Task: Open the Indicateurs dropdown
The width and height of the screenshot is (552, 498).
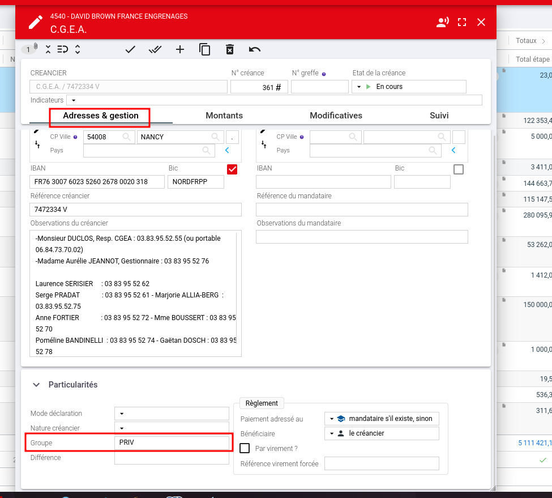Action: 74,100
